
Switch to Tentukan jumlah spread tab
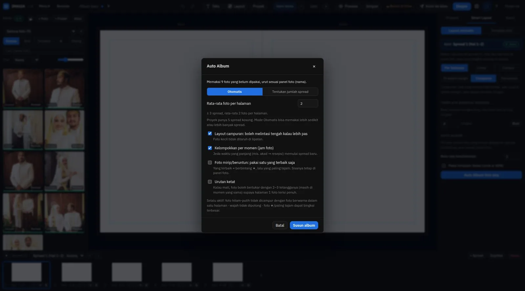[x=290, y=92]
